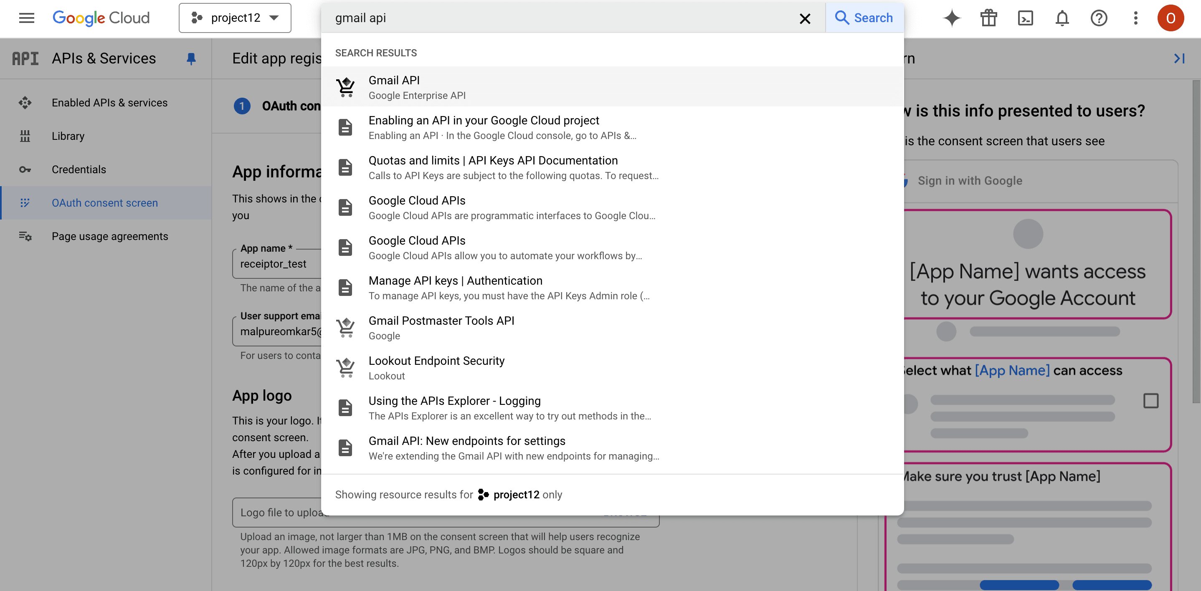Expand the project12 project selector dropdown
This screenshot has width=1201, height=591.
235,18
